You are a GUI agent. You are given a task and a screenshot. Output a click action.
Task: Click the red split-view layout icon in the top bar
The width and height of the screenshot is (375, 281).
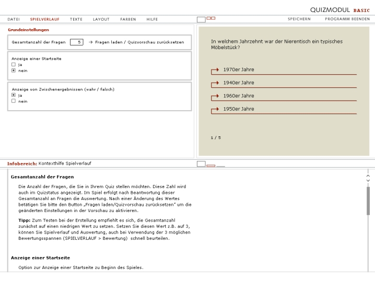[x=211, y=18]
